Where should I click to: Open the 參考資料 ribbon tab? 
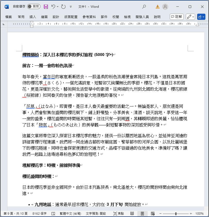(89, 17)
